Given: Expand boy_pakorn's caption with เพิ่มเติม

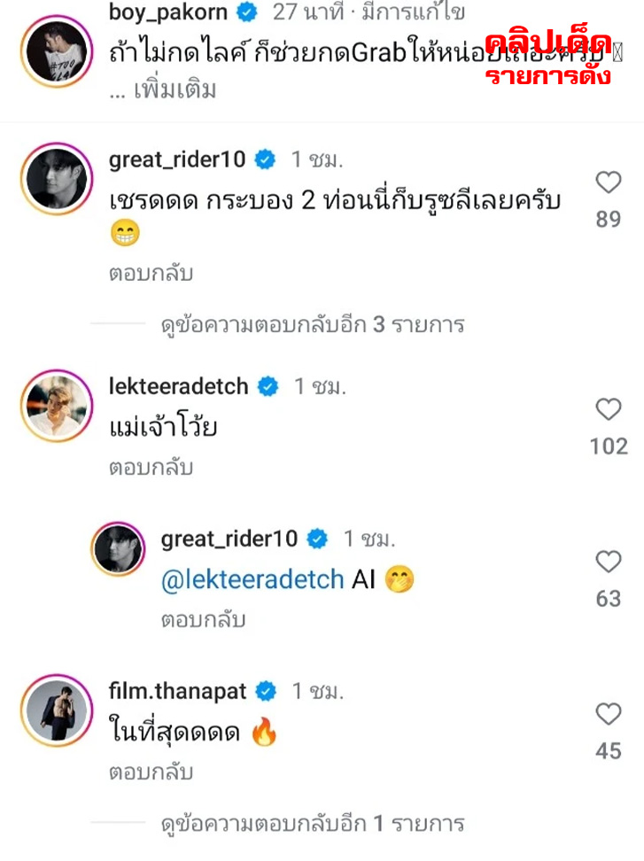Looking at the screenshot, I should [x=175, y=90].
